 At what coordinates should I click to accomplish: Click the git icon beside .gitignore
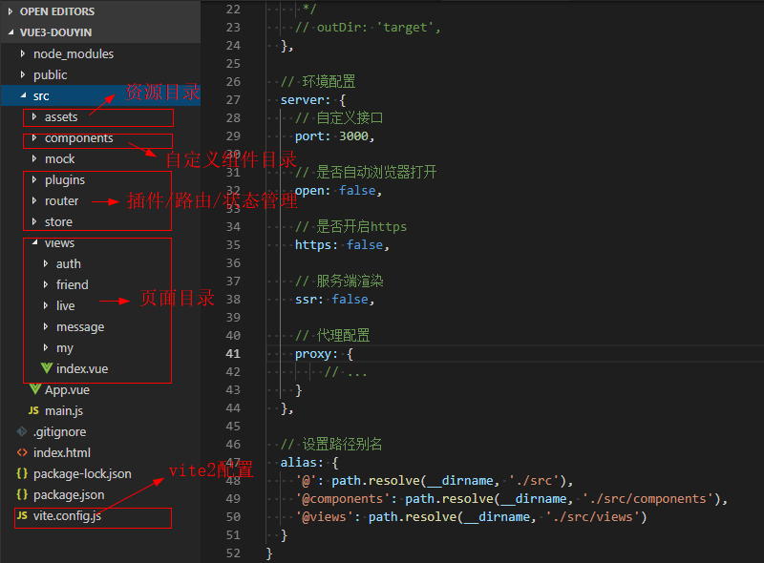coord(22,431)
